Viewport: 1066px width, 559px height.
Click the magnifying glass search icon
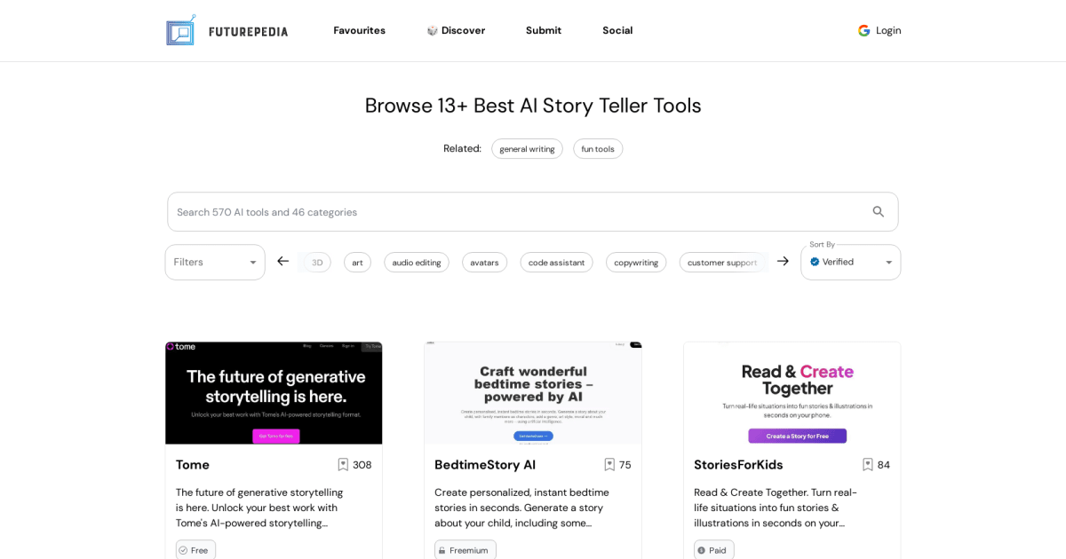878,211
